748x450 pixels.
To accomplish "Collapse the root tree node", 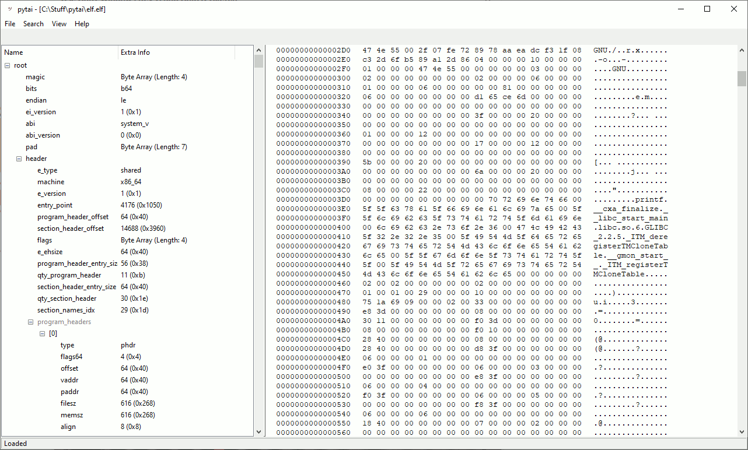I will [x=8, y=65].
